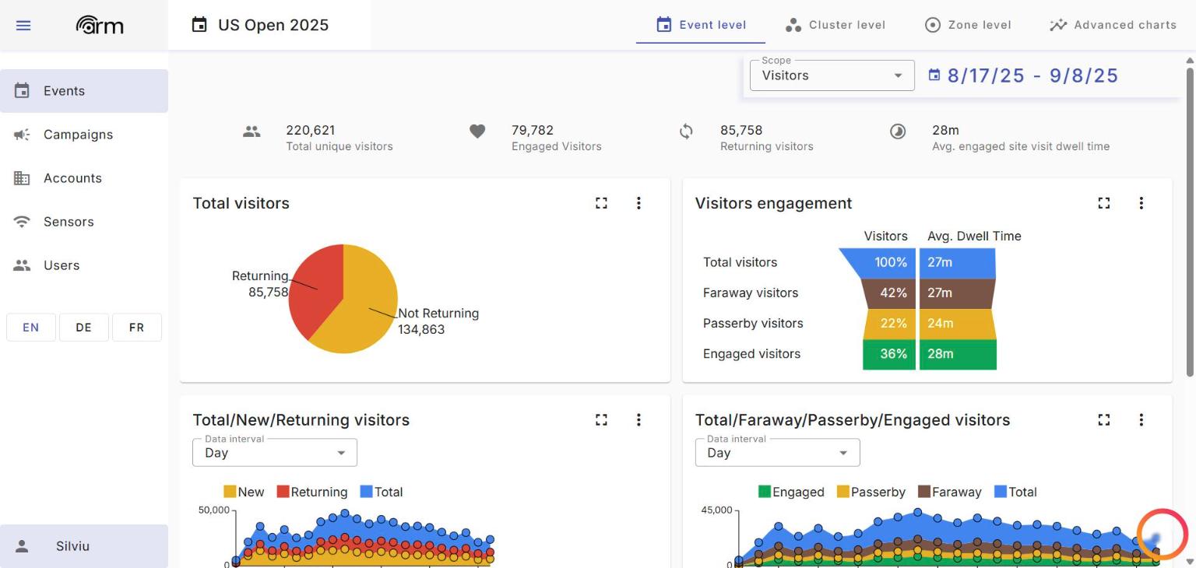This screenshot has width=1196, height=568.
Task: Click the 220,621 total unique visitors value
Action: click(x=310, y=130)
